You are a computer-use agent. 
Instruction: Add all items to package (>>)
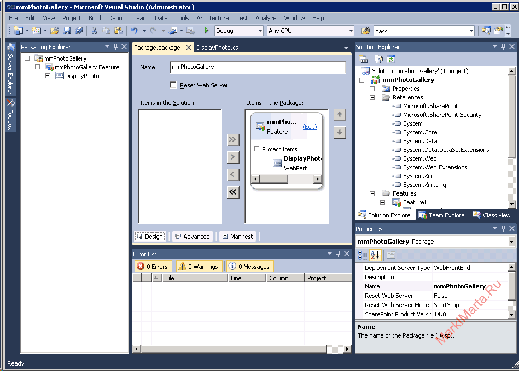(x=232, y=139)
